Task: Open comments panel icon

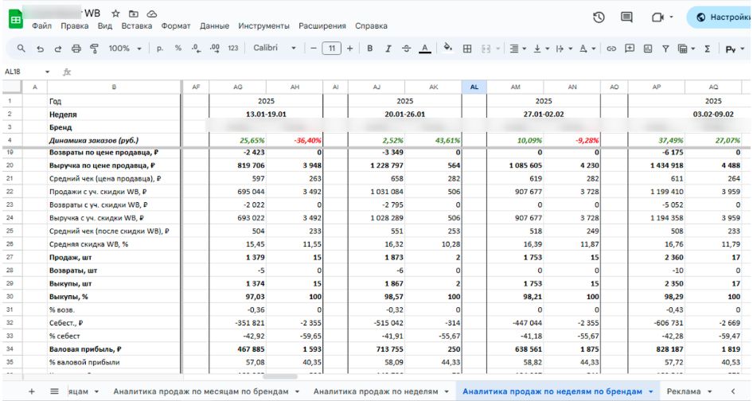Action: 626,18
